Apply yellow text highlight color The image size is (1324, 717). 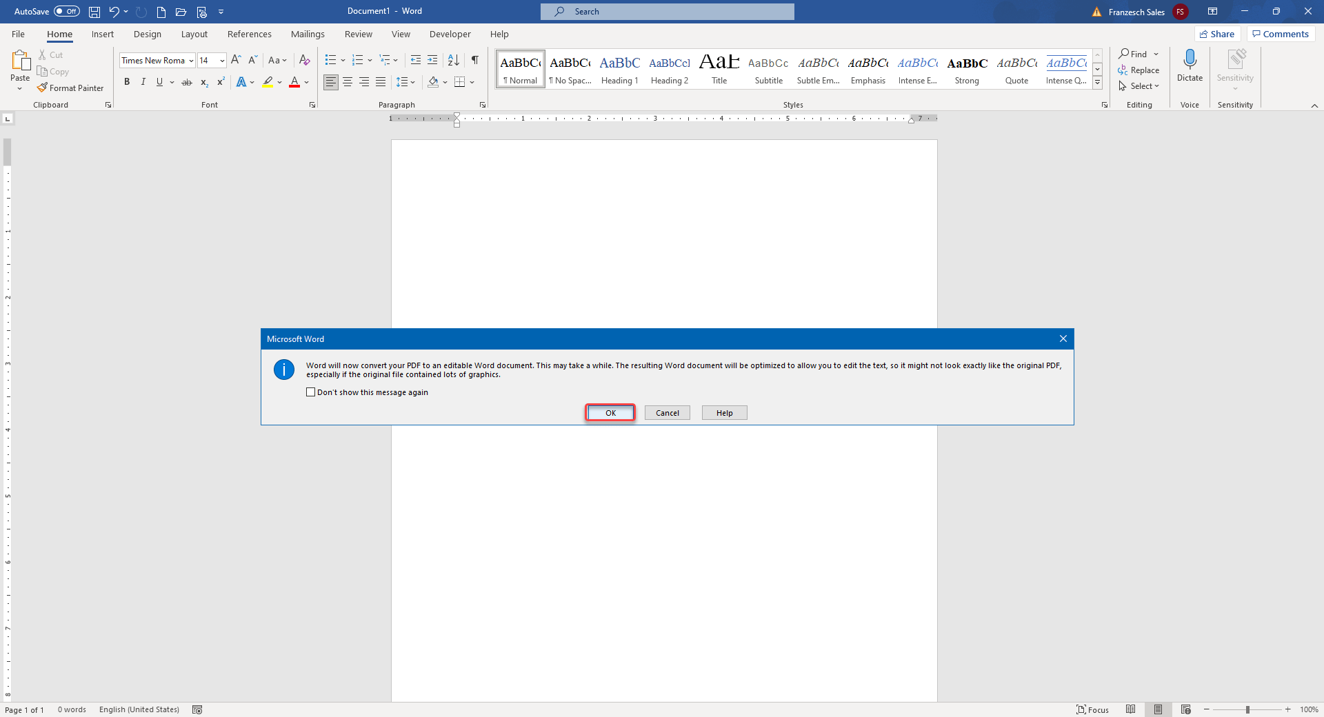click(268, 82)
